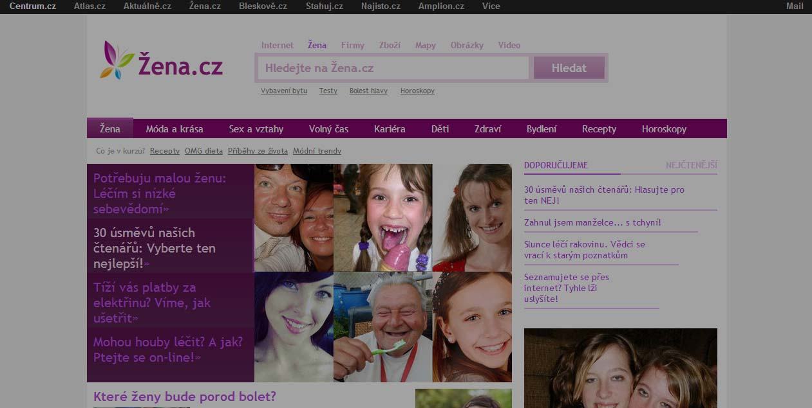Open the Volný čas section
812x408 pixels.
tap(328, 129)
